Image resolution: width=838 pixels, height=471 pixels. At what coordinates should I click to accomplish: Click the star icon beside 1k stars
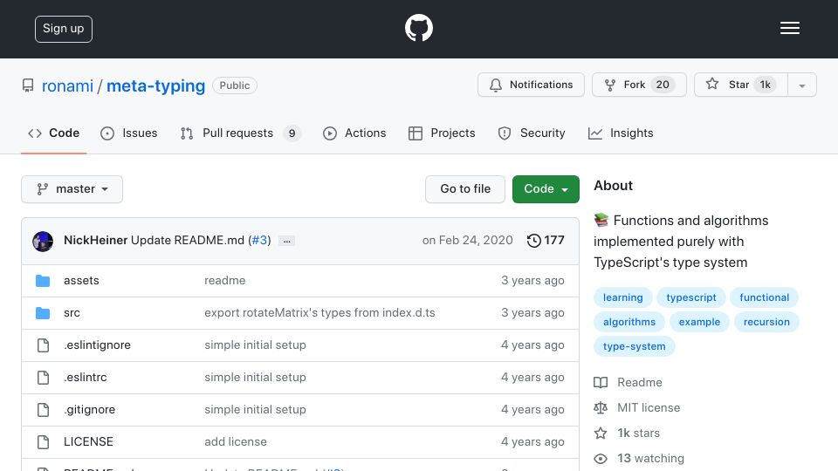coord(601,433)
